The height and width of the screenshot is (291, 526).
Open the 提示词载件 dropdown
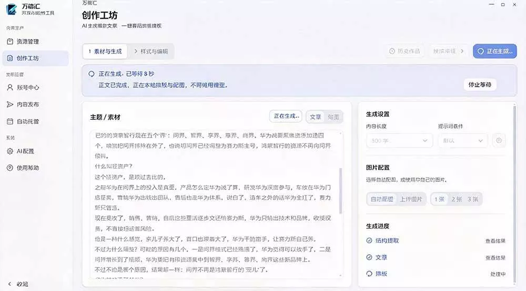(463, 141)
